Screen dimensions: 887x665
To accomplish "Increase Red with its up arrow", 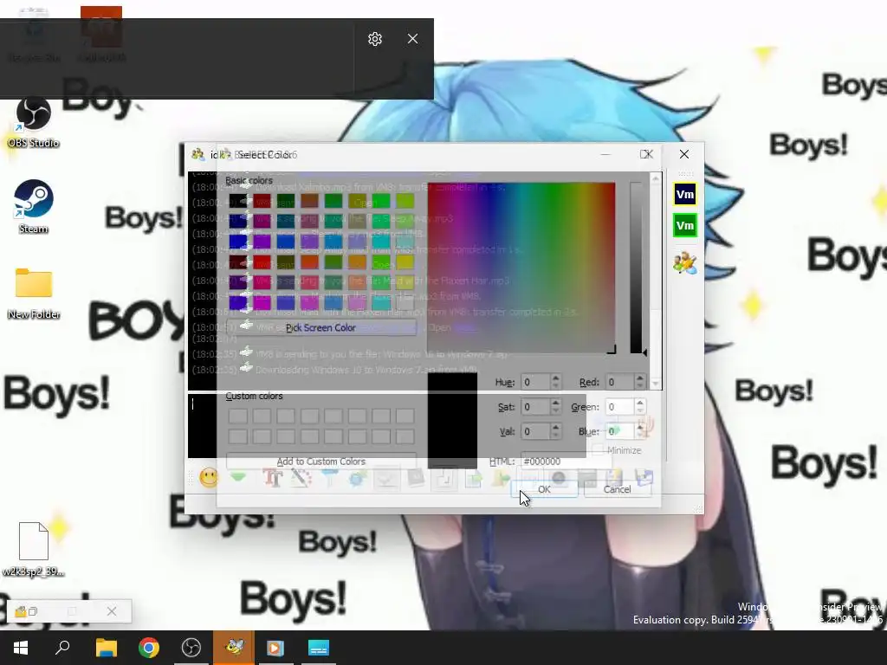I will pos(640,378).
